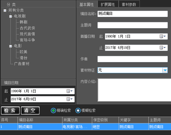Collapse the 所有分类 root node
Viewport: 171px width, 135px height.
5,11
